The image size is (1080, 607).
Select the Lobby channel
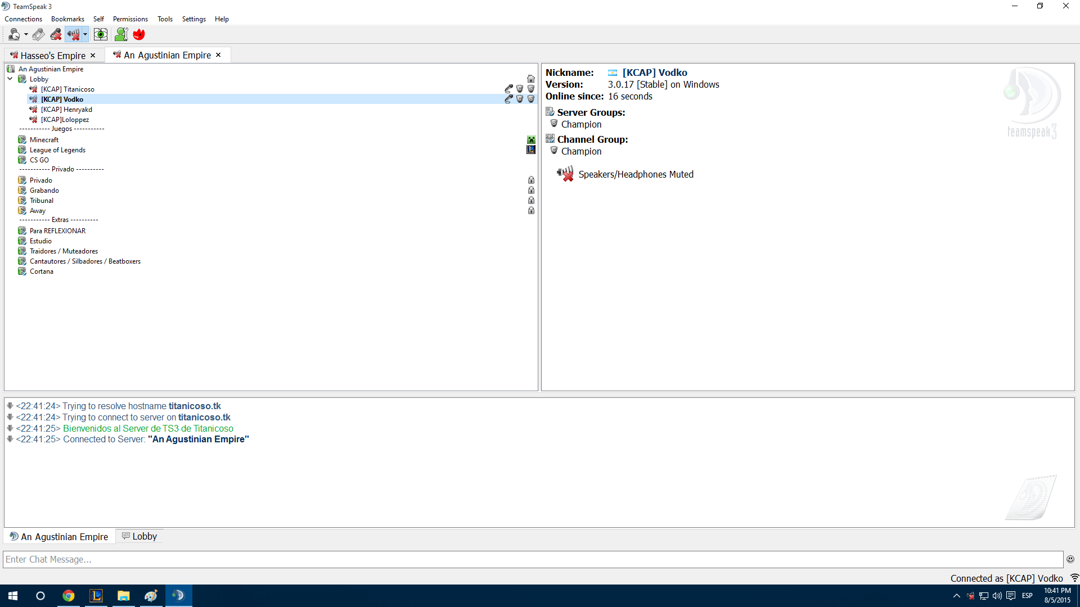pyautogui.click(x=39, y=79)
